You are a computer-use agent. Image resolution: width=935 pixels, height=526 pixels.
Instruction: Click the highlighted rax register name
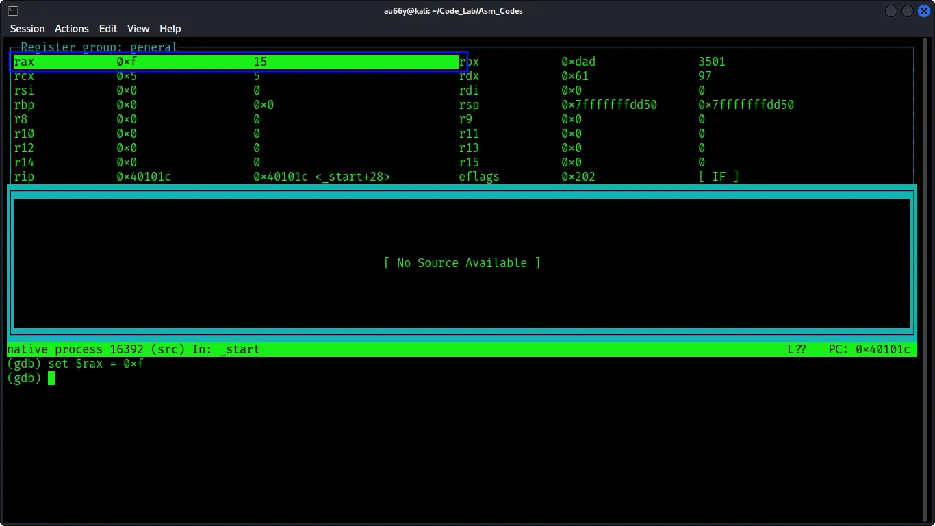24,62
